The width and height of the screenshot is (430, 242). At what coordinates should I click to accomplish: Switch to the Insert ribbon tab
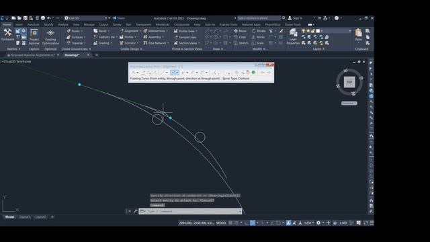click(x=19, y=24)
